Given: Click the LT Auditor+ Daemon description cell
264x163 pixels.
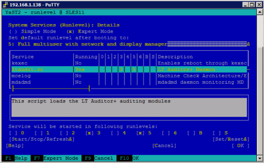Looking at the screenshot, I should point(186,69).
